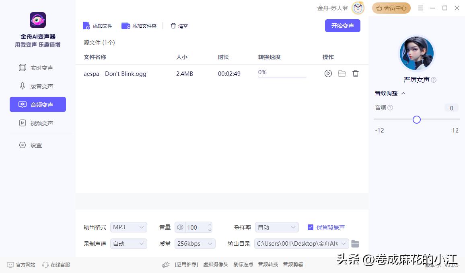Increase volume with the up stepper arrow

point(210,225)
